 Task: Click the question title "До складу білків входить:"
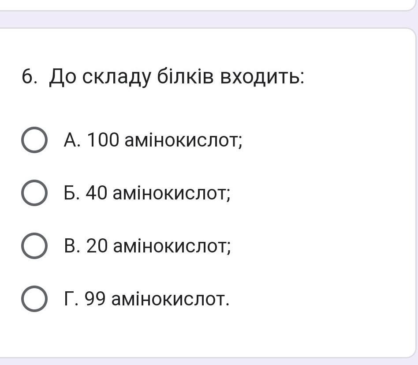coord(176,77)
